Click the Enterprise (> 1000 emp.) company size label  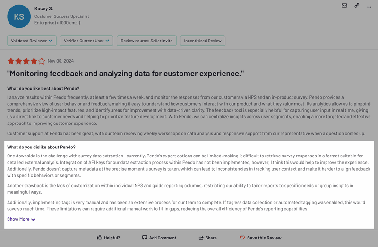[58, 22]
